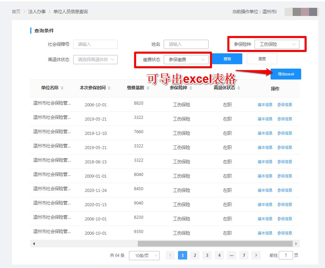Open 基本信息 link in first row

point(265,105)
